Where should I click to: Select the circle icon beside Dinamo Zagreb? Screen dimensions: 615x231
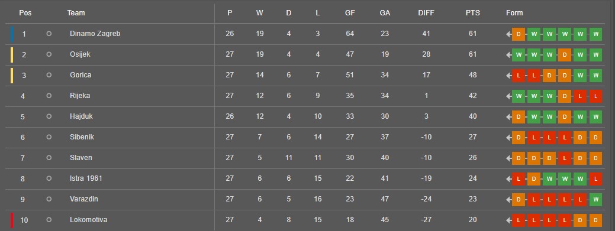coord(49,34)
